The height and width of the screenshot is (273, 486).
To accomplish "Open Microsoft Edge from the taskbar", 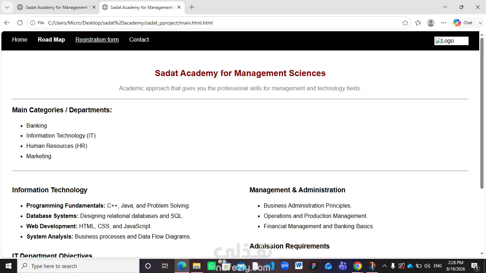I will pos(182,266).
